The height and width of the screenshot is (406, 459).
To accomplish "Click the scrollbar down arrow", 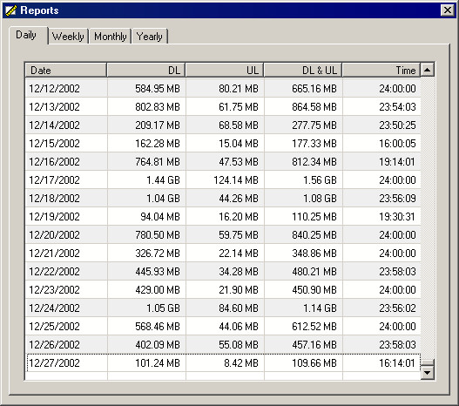I will click(428, 373).
